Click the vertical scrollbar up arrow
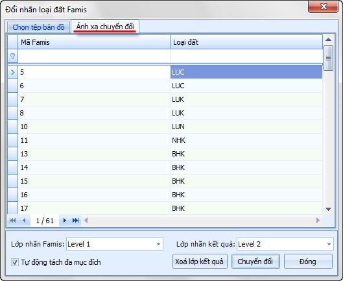Screen dimensions: 343x281 click(328, 40)
